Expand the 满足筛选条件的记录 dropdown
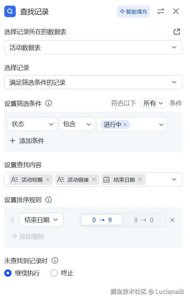This screenshot has height=301, width=190. coord(93,82)
